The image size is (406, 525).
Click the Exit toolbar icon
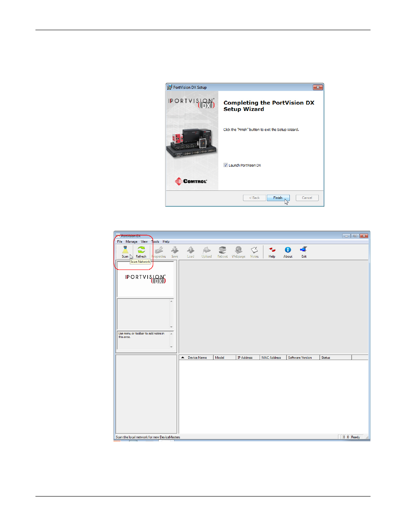coord(304,252)
